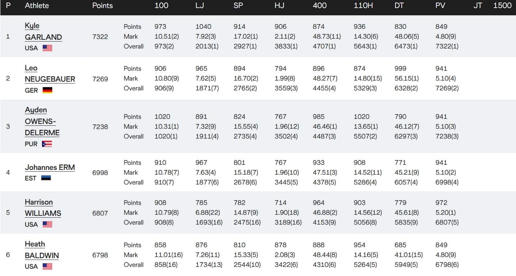Click the PV event column header

click(440, 6)
